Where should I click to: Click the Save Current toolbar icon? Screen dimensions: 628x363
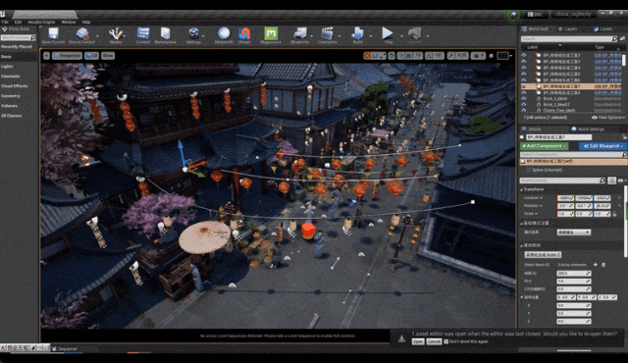(x=53, y=33)
